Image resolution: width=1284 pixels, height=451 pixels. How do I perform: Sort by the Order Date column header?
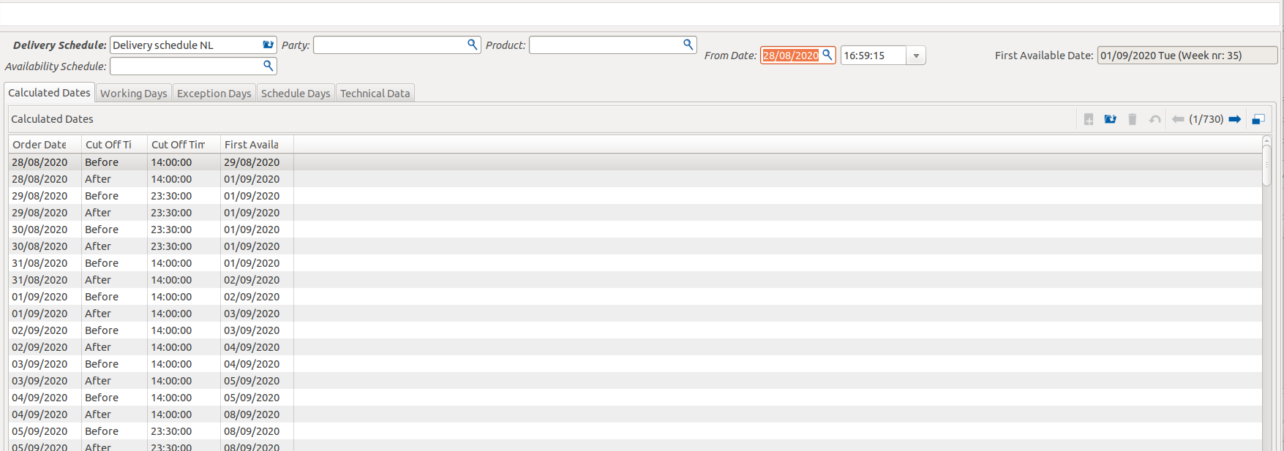point(40,145)
